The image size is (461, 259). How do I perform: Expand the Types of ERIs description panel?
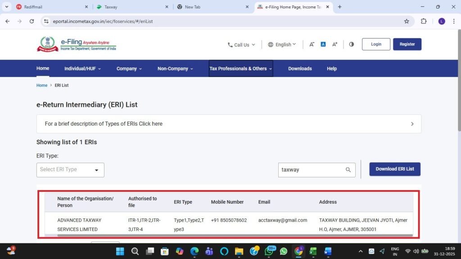coord(229,124)
